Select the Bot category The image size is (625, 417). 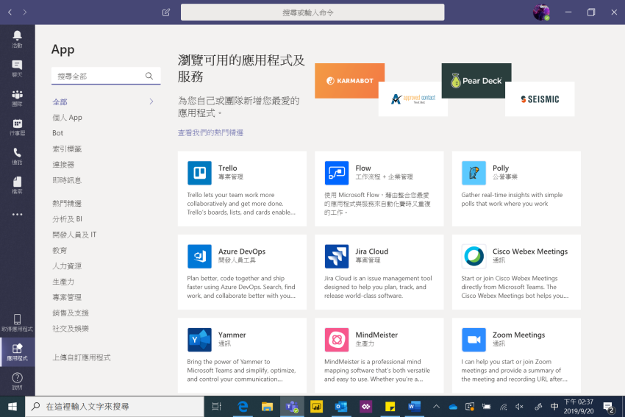point(58,133)
